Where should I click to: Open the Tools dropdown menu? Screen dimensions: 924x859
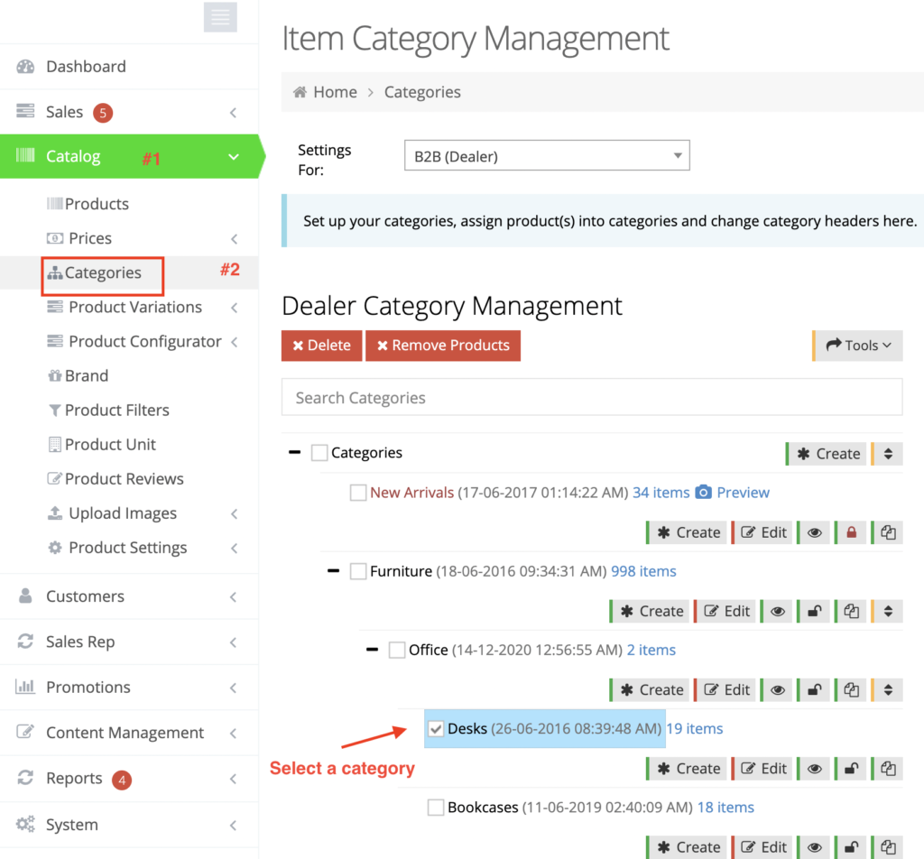pos(858,346)
